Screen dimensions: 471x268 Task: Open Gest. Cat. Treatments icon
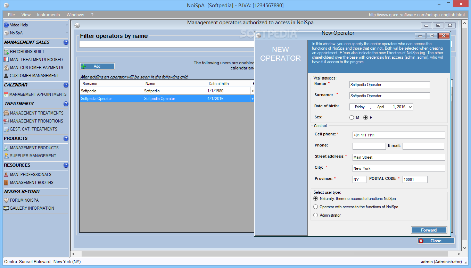coord(6,129)
